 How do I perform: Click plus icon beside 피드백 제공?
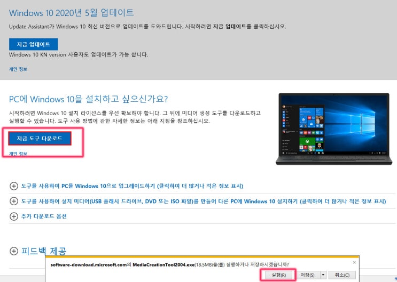[14, 251]
